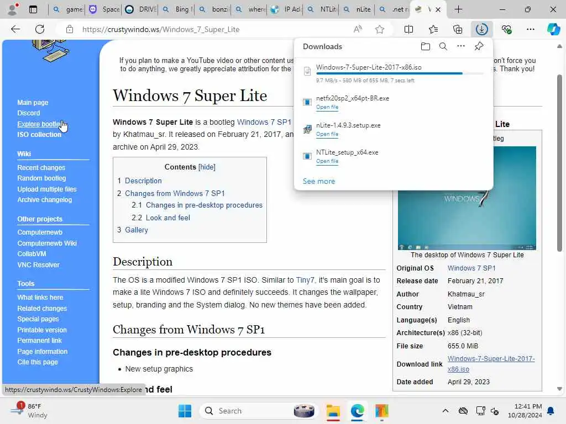Viewport: 566px width, 424px height.
Task: Close the current active tab
Action: click(438, 10)
